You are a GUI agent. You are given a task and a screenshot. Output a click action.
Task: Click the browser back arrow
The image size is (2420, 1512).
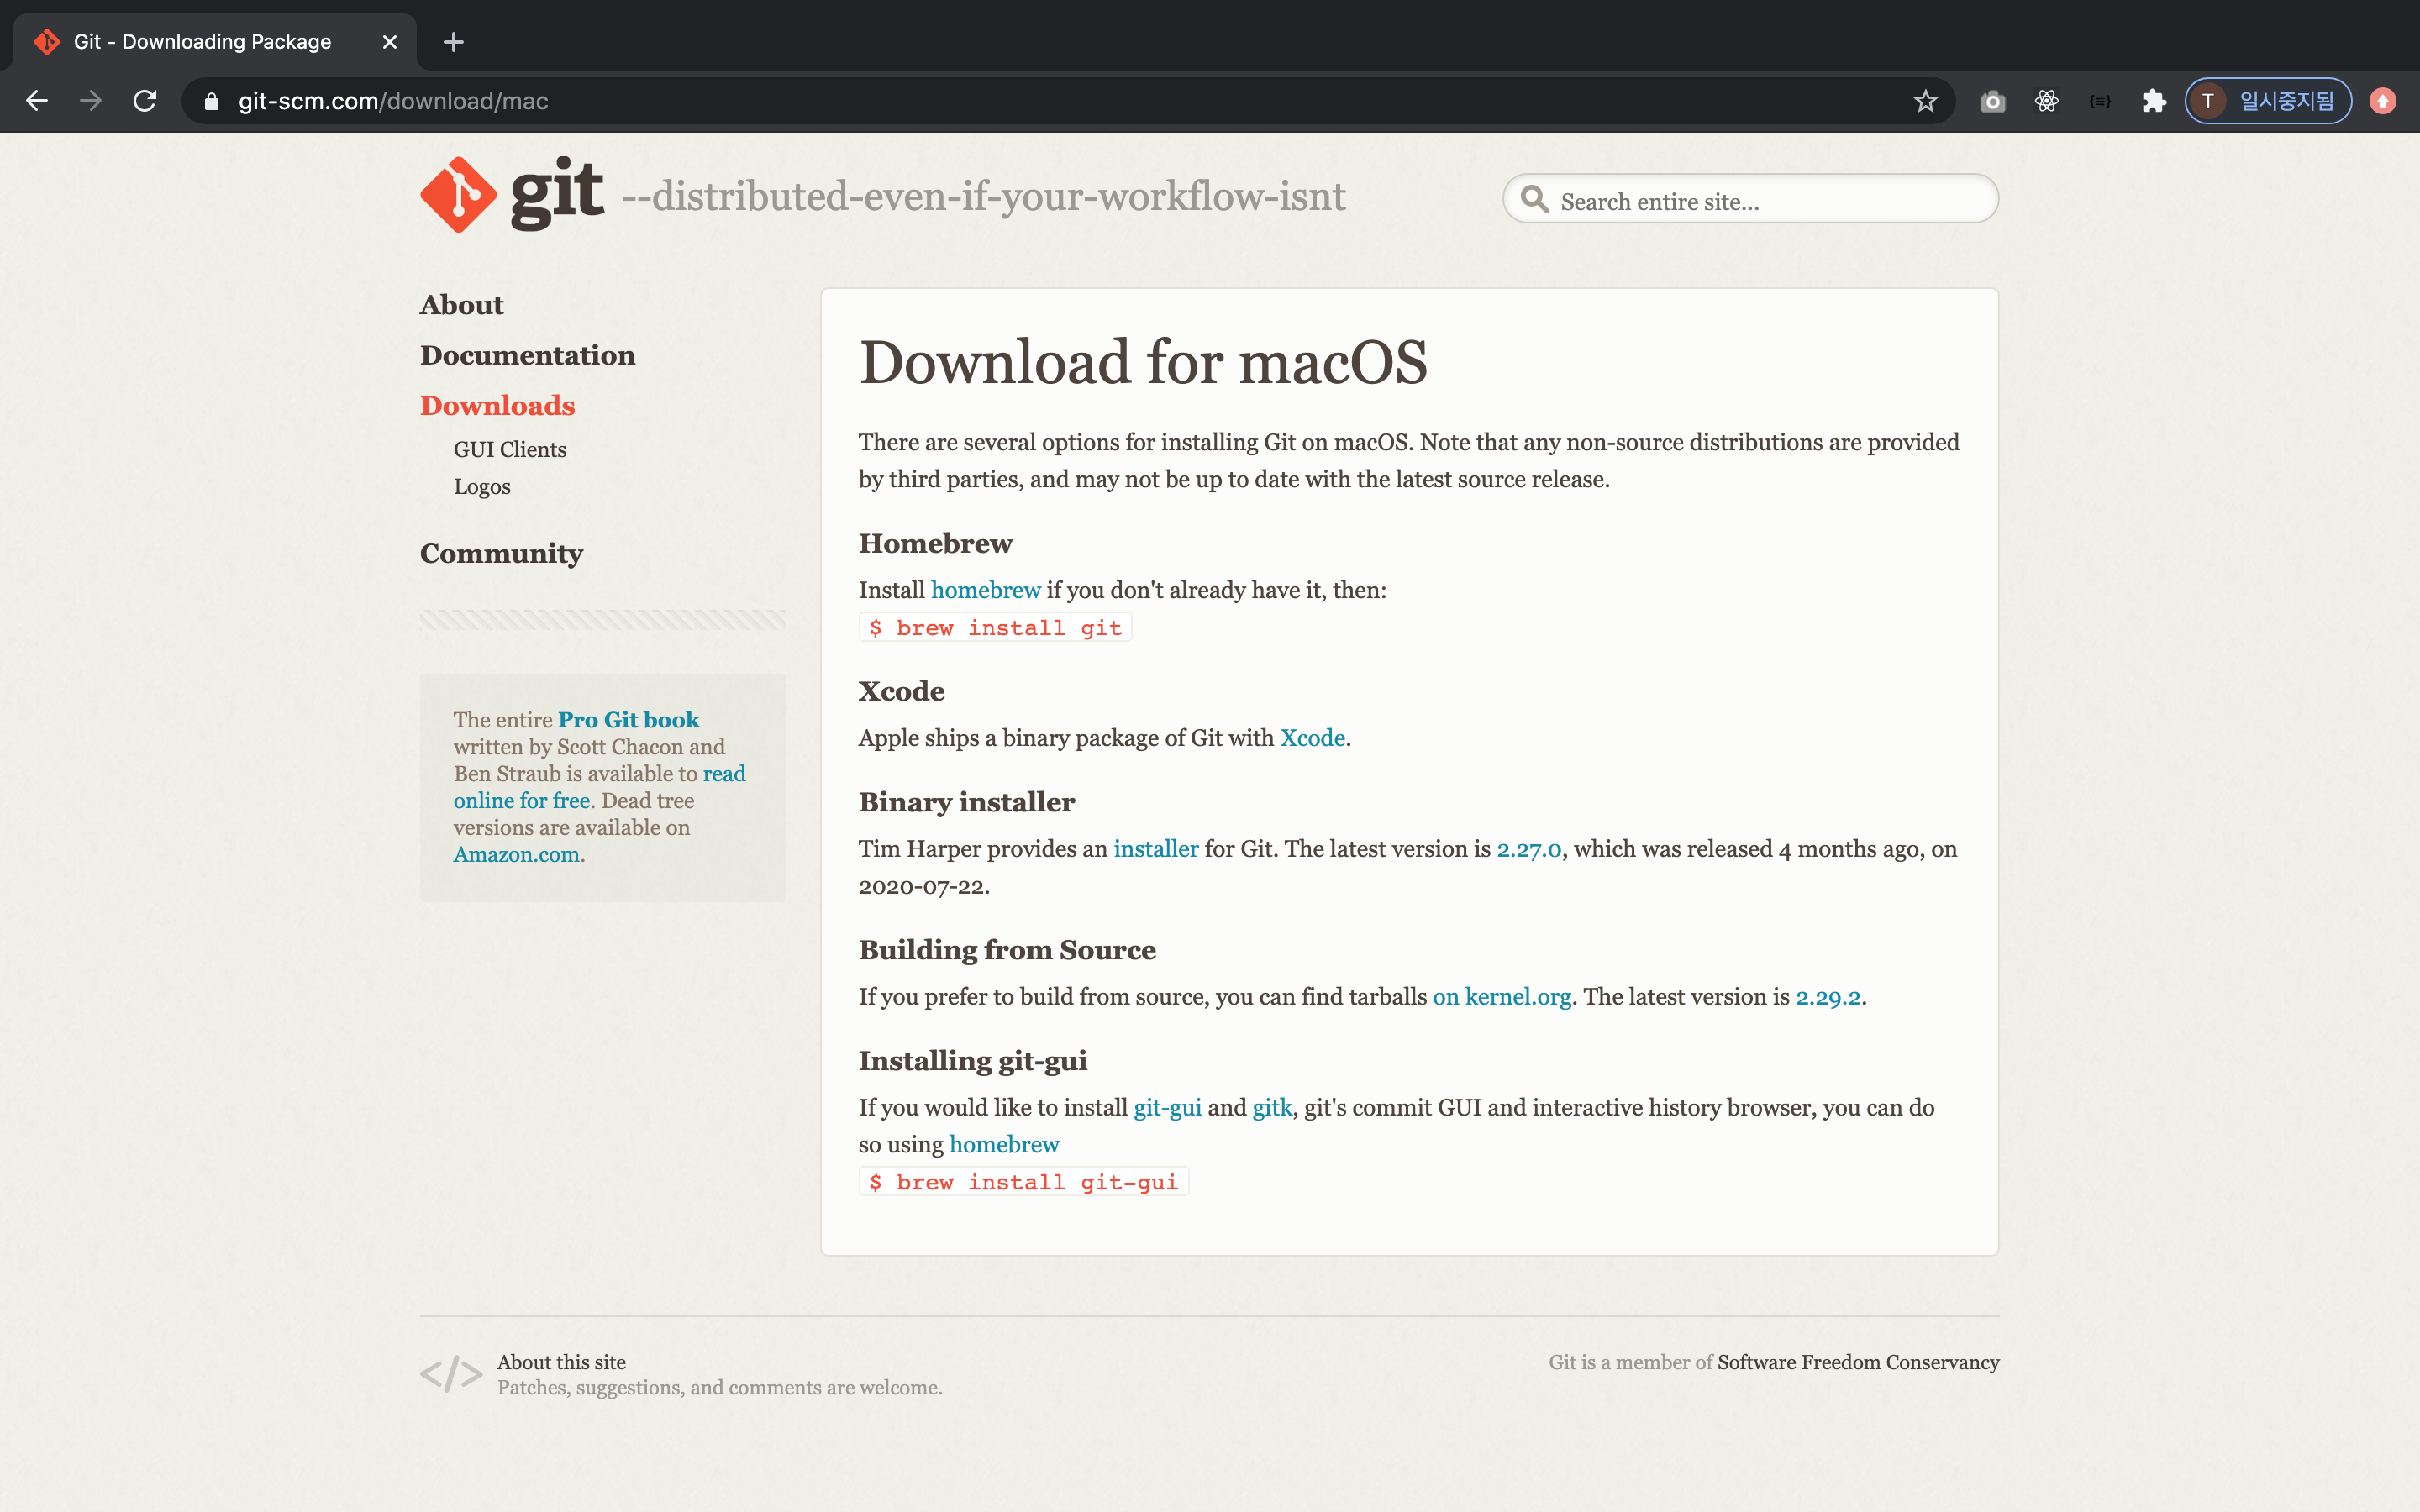(x=37, y=101)
